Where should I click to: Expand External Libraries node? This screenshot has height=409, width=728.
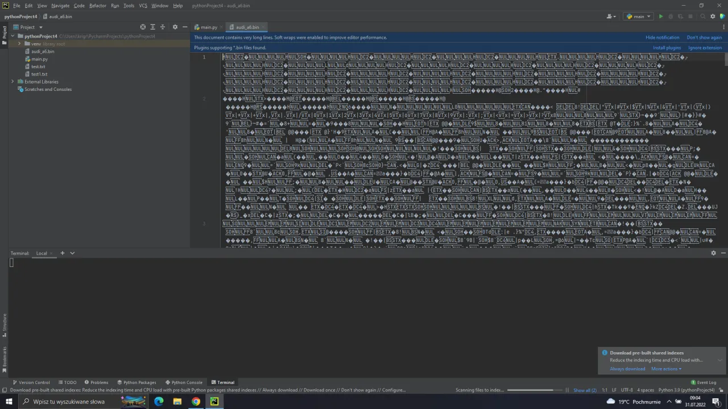click(x=13, y=82)
